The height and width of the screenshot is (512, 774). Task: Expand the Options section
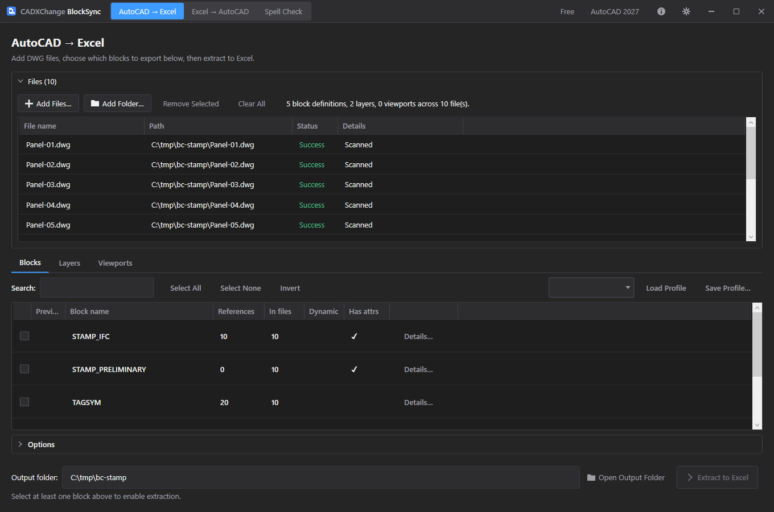click(20, 444)
